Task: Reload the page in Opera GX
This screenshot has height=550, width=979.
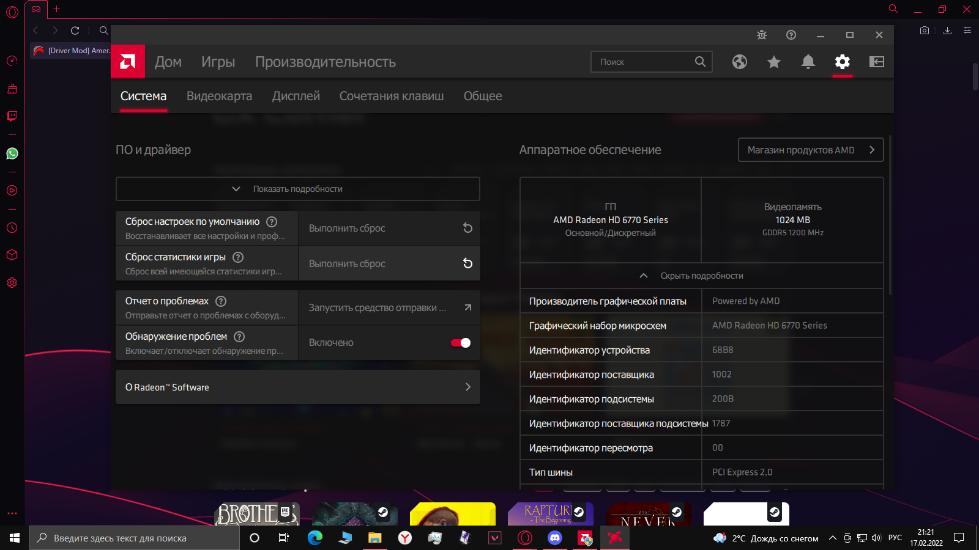Action: 75,31
